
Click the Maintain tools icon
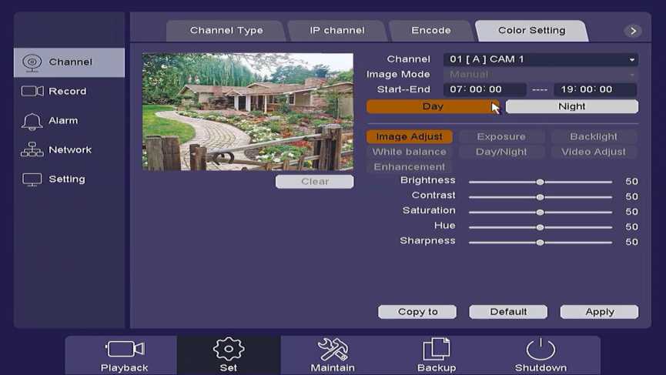point(333,350)
